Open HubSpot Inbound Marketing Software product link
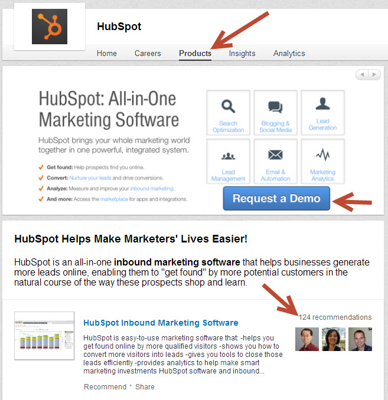 click(161, 323)
